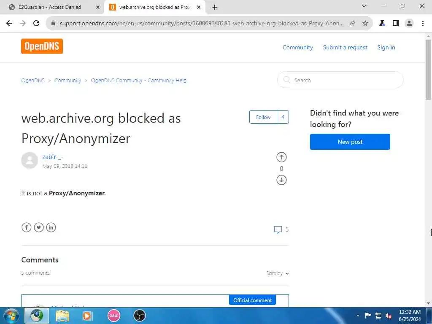Click the OpenDNS logo
The width and height of the screenshot is (432, 324).
point(42,46)
